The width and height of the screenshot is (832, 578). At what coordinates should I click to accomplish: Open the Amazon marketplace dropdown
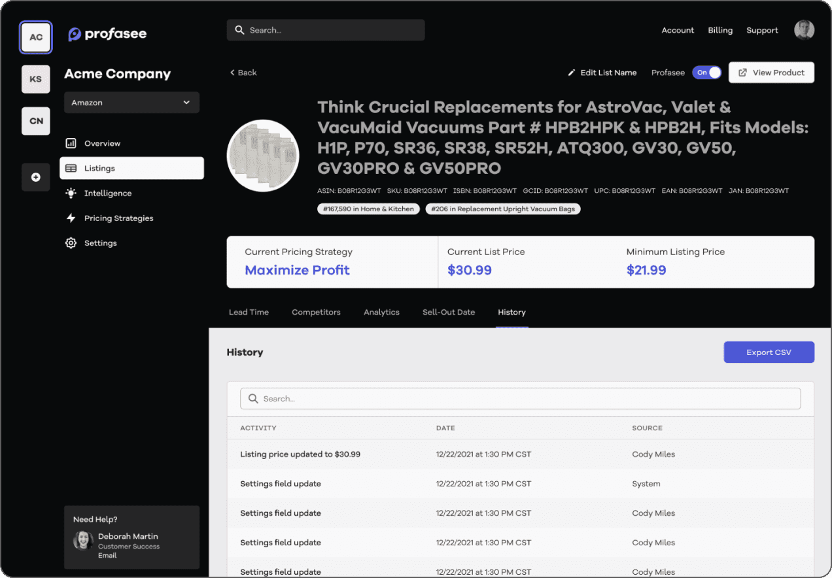click(x=131, y=103)
